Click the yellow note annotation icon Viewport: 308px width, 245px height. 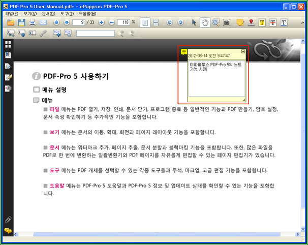pyautogui.click(x=184, y=52)
